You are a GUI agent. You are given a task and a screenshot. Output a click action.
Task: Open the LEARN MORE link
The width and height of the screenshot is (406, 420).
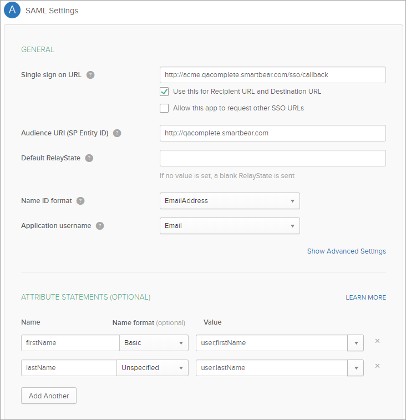(366, 297)
